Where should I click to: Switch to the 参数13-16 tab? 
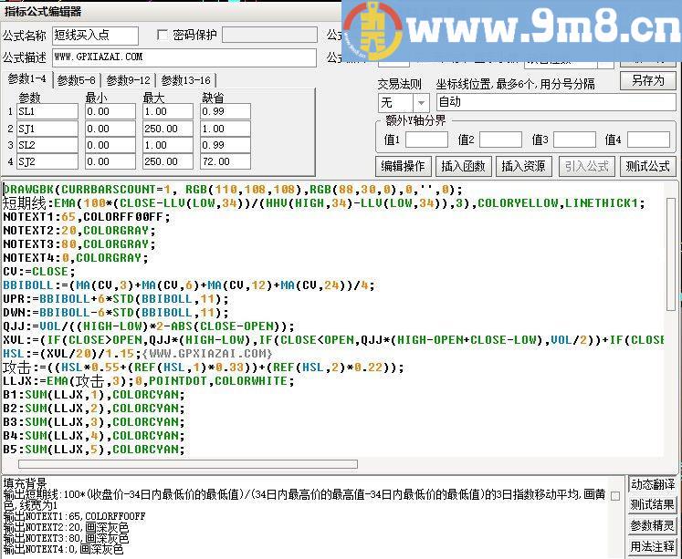185,80
